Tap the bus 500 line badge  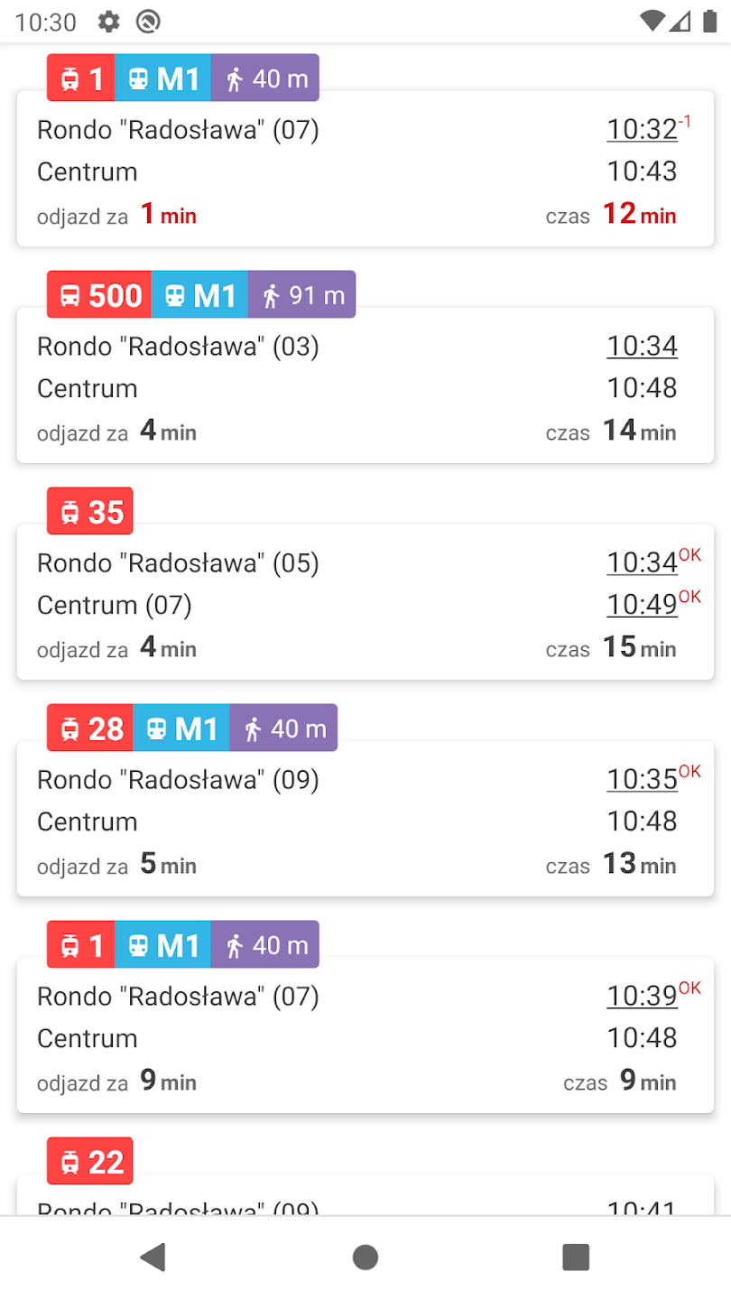pos(99,295)
